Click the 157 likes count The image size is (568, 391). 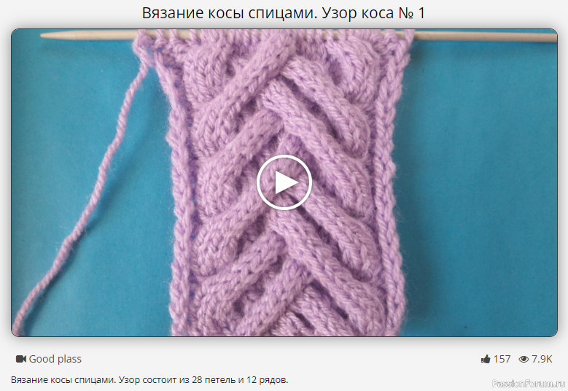tap(502, 359)
